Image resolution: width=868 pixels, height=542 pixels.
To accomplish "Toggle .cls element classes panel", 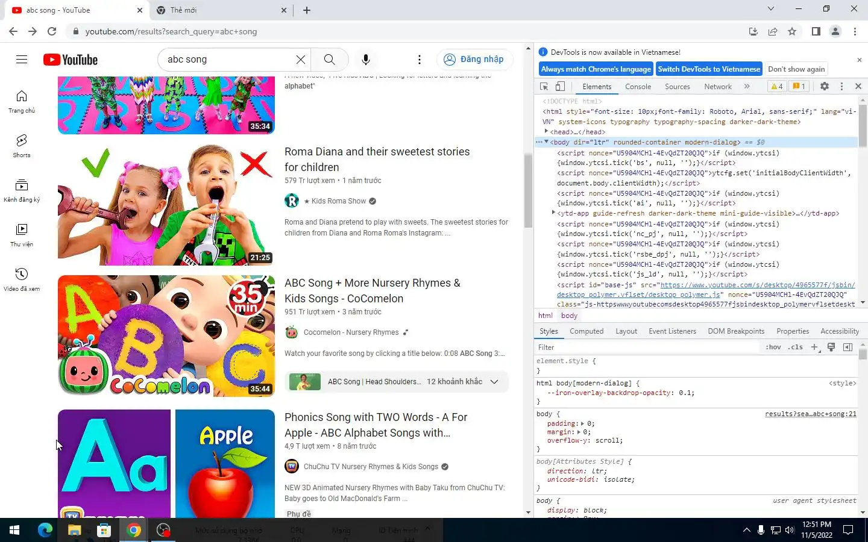I will (x=796, y=347).
